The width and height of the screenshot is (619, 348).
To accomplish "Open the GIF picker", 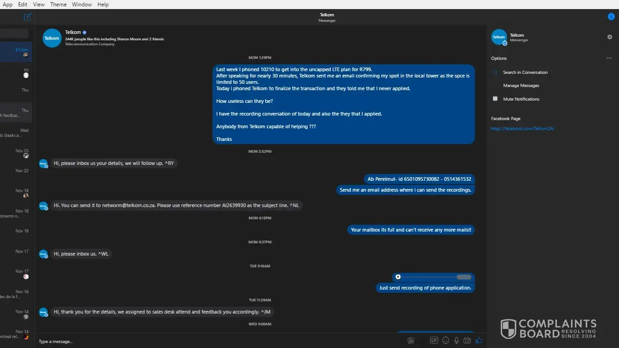I will click(x=434, y=340).
